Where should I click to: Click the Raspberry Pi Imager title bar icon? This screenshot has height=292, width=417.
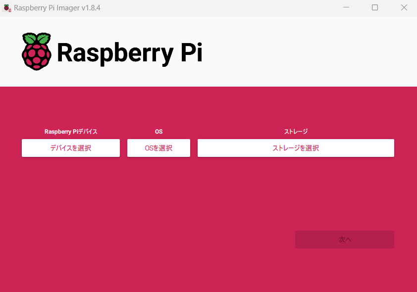pos(6,8)
